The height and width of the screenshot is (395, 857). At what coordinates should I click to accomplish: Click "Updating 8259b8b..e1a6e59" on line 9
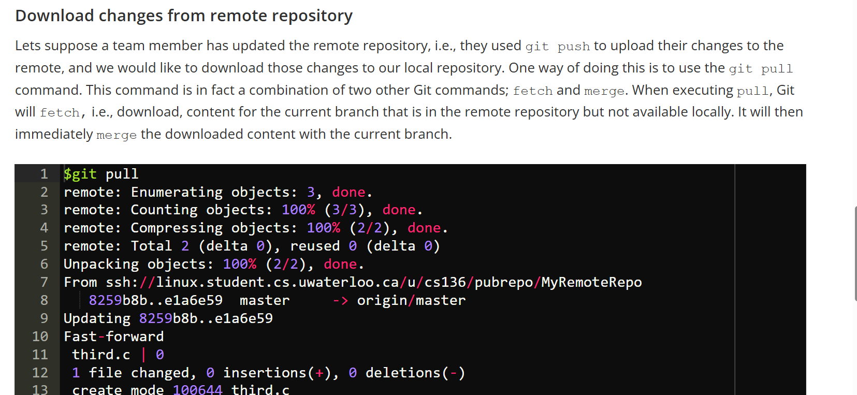[x=168, y=318]
